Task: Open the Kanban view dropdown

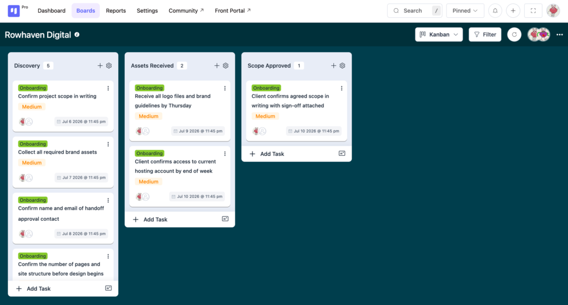Action: click(x=439, y=35)
